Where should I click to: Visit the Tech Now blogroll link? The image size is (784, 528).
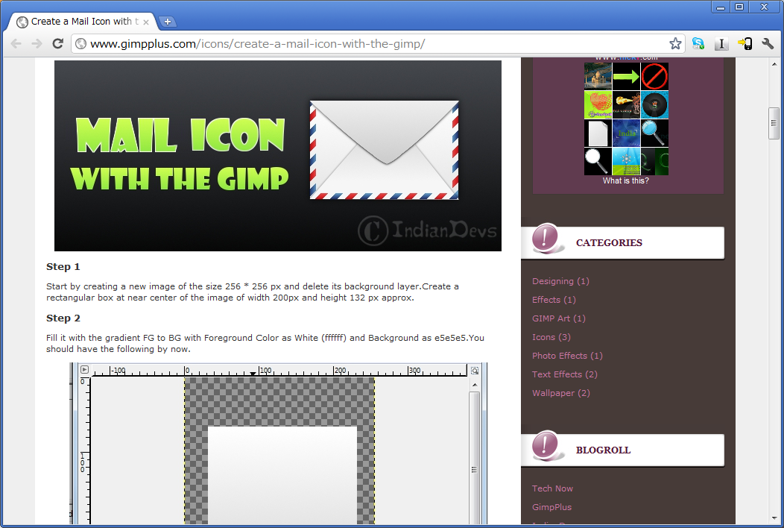click(552, 488)
